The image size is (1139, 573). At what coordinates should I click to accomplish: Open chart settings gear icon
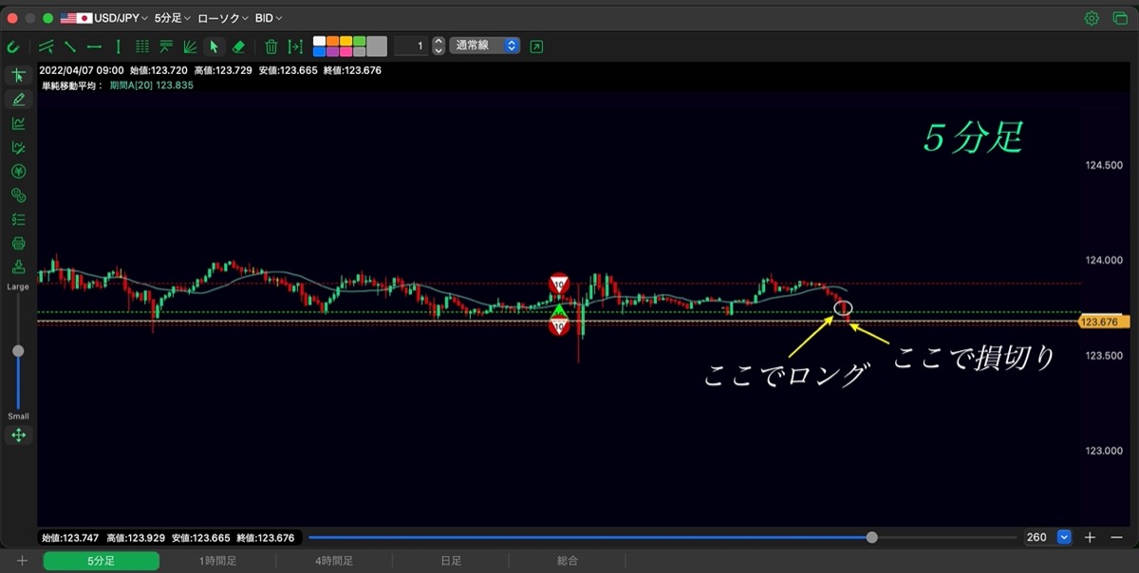tap(1092, 18)
